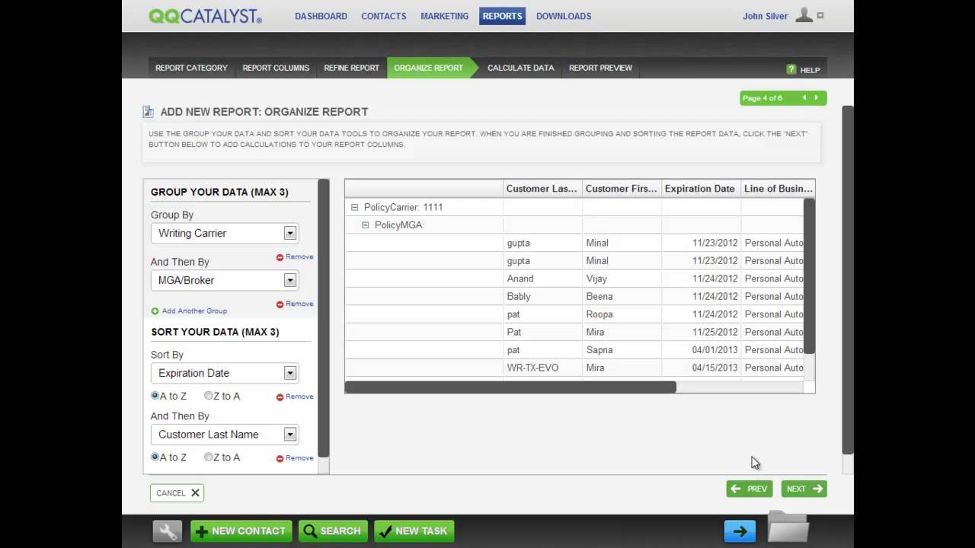Click the blue arrow button in the bottom bar

pyautogui.click(x=740, y=531)
